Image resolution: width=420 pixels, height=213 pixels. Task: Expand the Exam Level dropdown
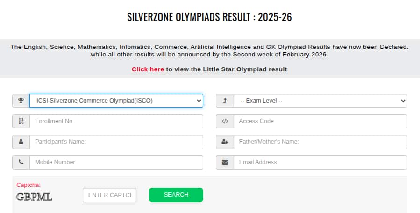pos(320,101)
